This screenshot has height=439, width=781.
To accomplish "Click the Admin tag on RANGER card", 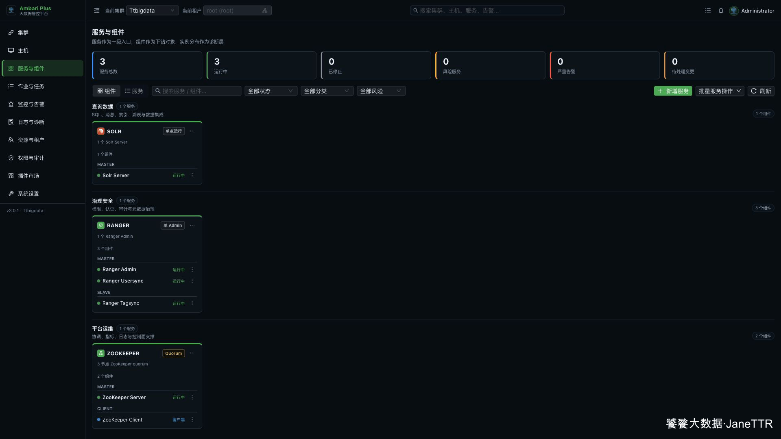I will point(172,225).
